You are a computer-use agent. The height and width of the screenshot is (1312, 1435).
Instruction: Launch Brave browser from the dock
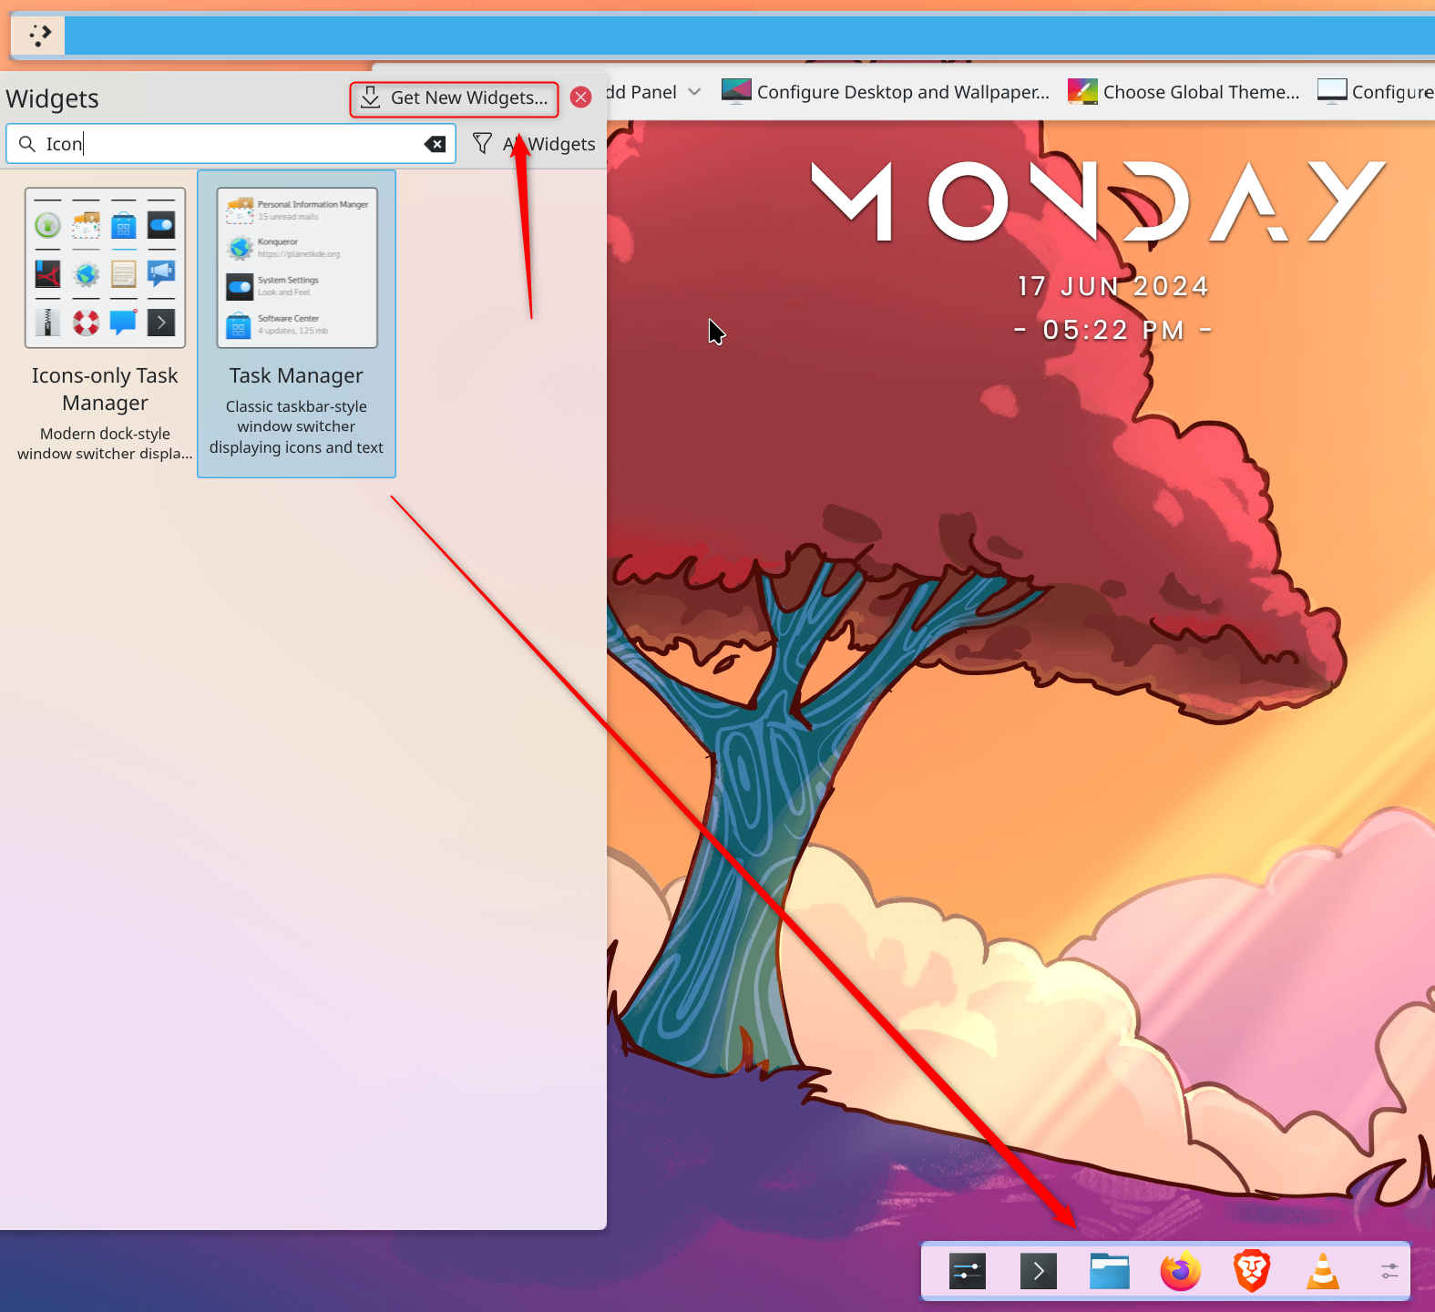(x=1252, y=1271)
